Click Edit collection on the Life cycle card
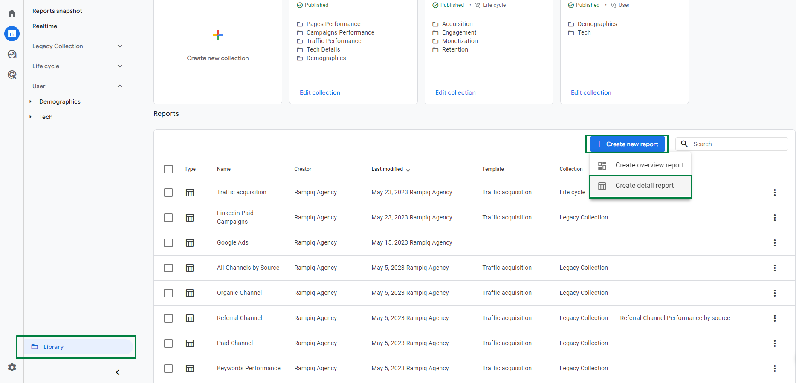The height and width of the screenshot is (383, 796). click(x=455, y=92)
